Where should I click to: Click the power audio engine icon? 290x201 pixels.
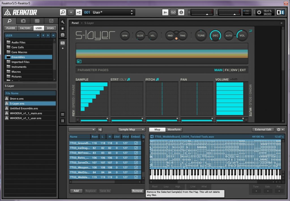259,12
